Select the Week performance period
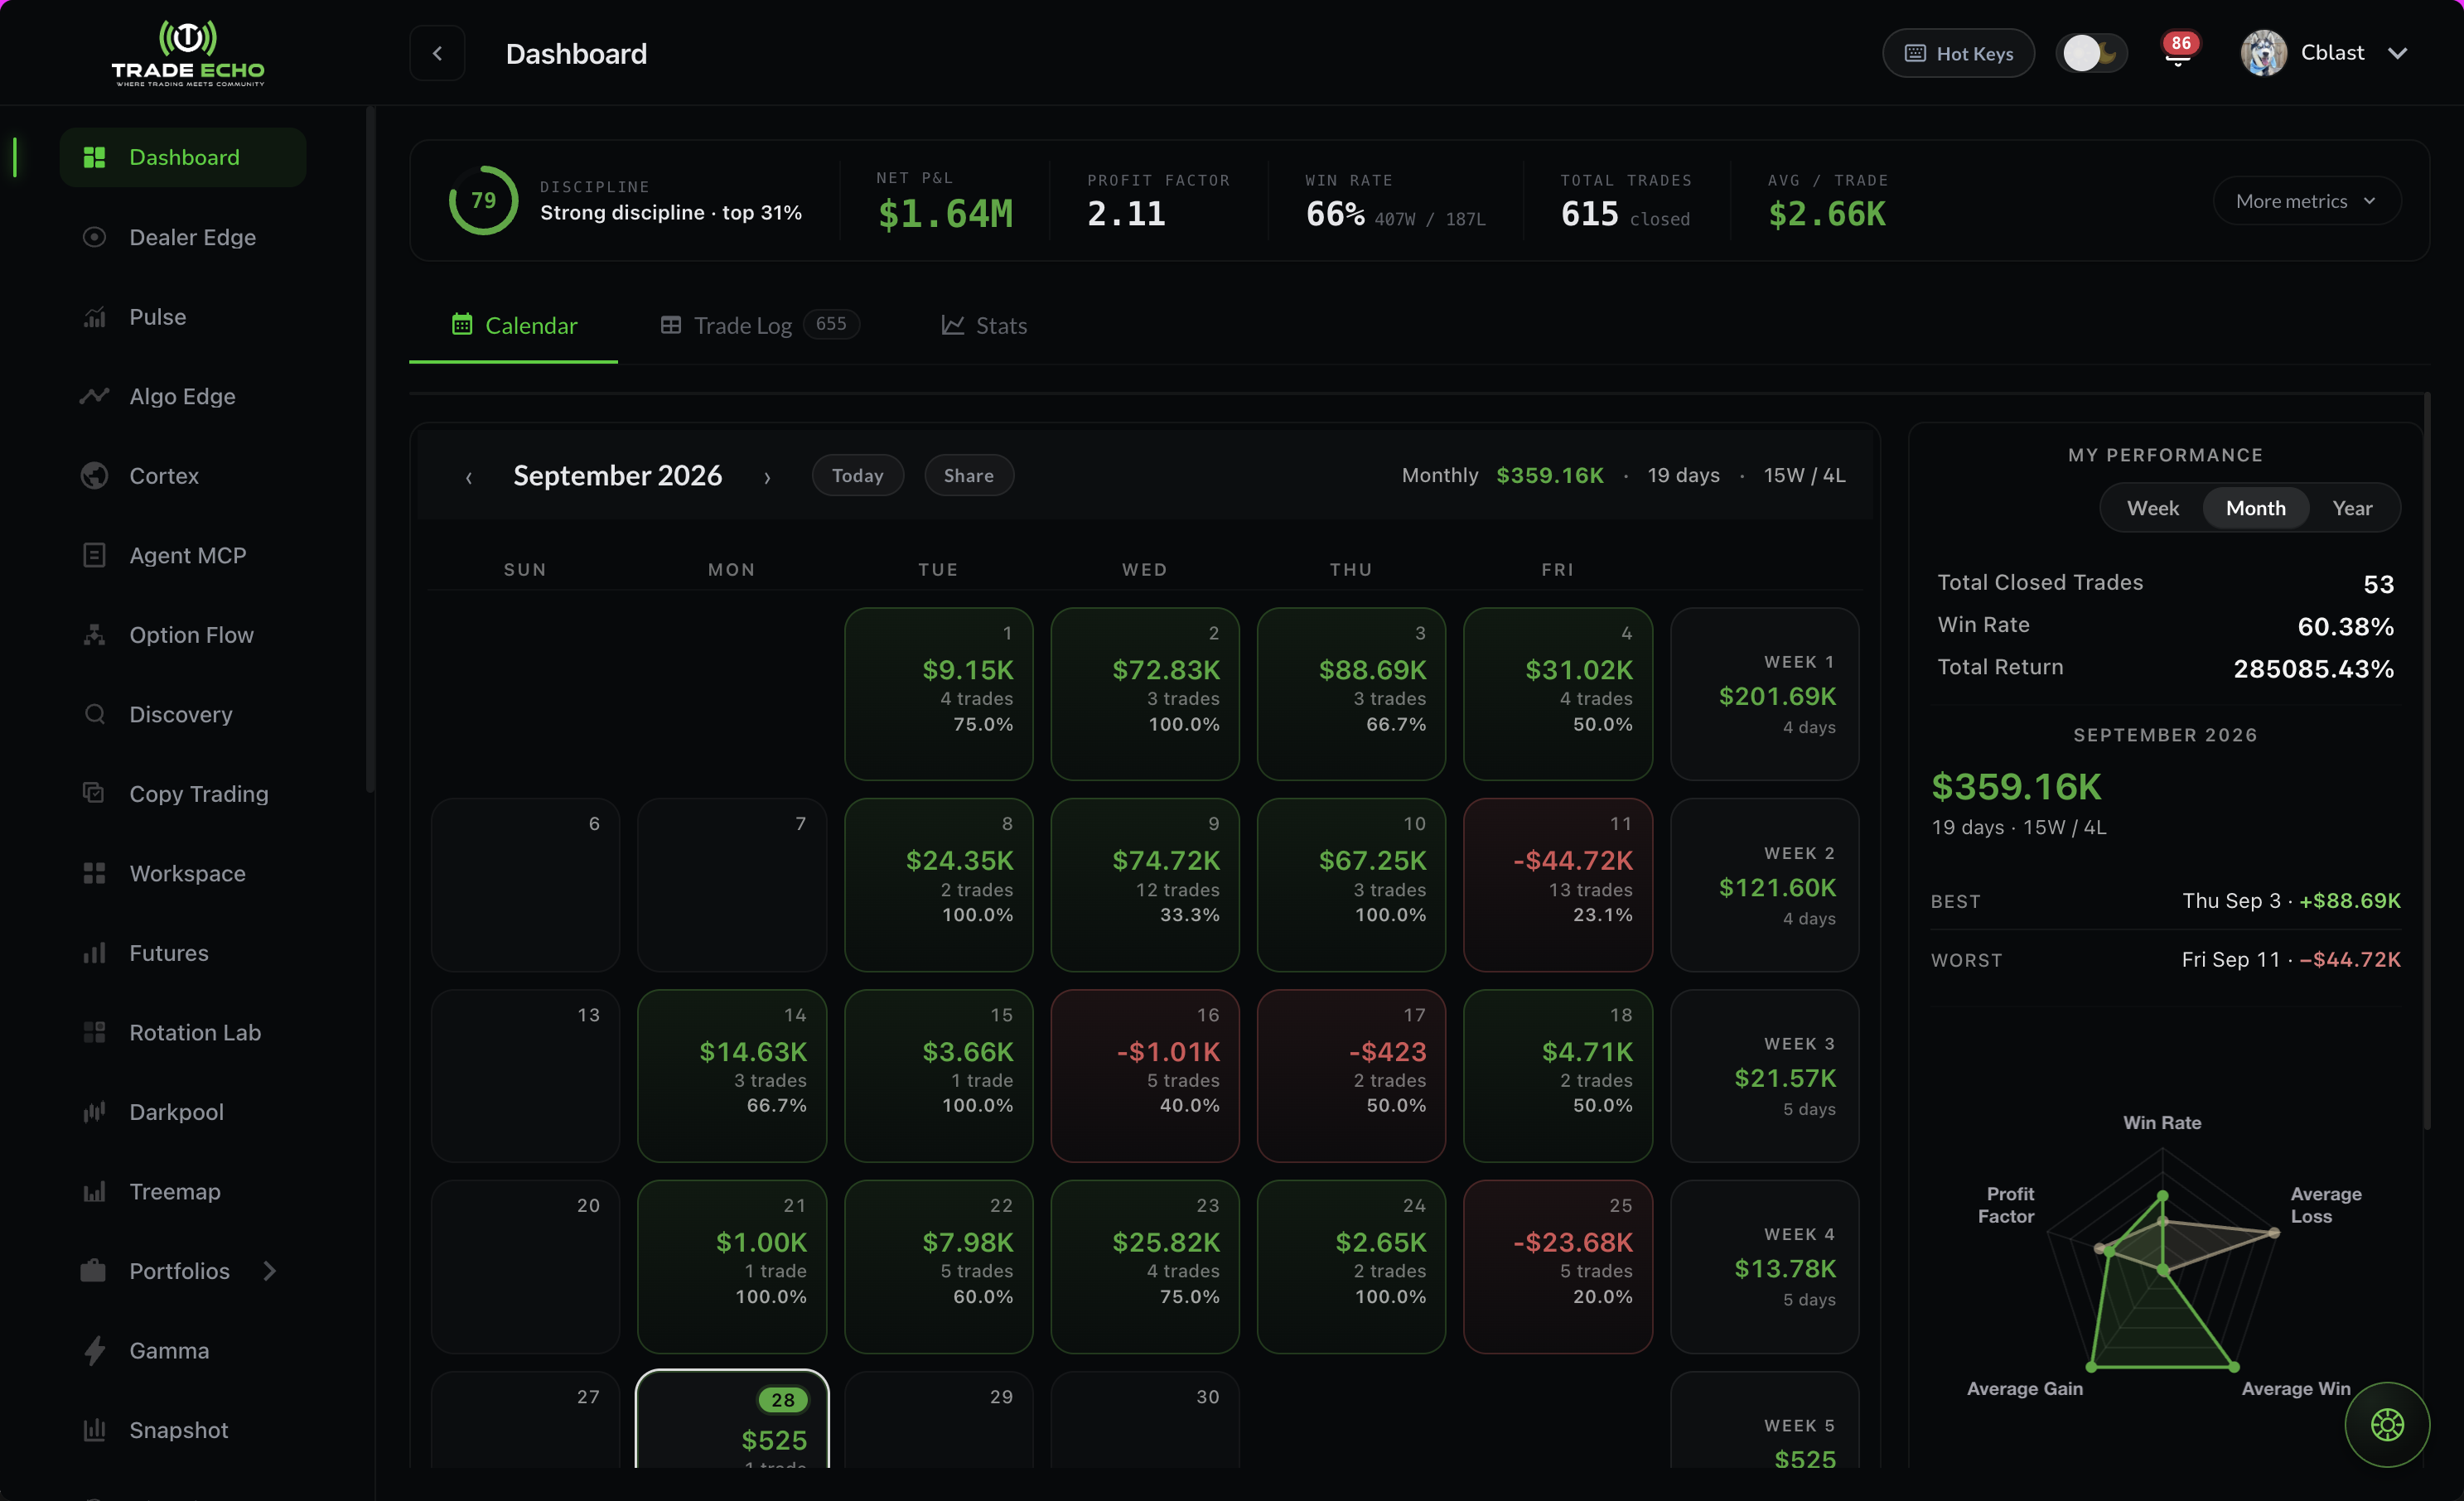The image size is (2464, 1501). tap(2152, 508)
